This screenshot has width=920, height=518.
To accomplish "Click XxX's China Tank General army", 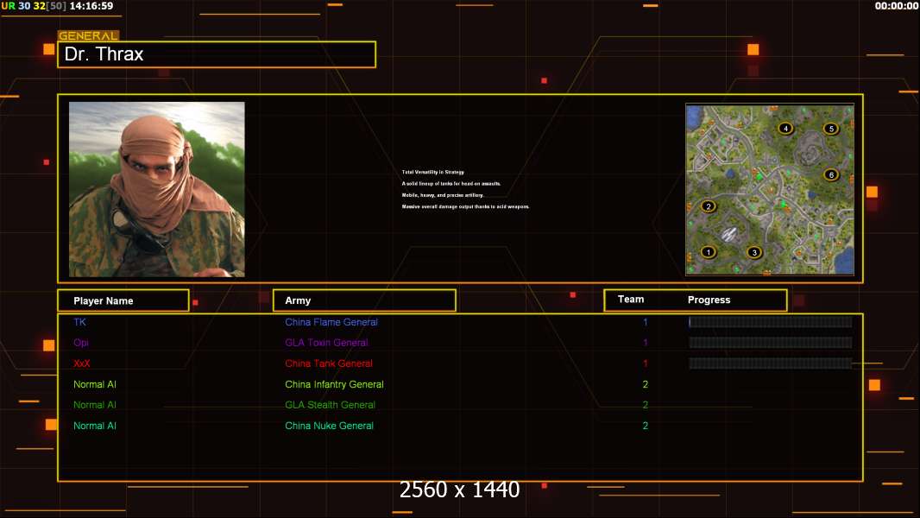I will click(x=329, y=363).
